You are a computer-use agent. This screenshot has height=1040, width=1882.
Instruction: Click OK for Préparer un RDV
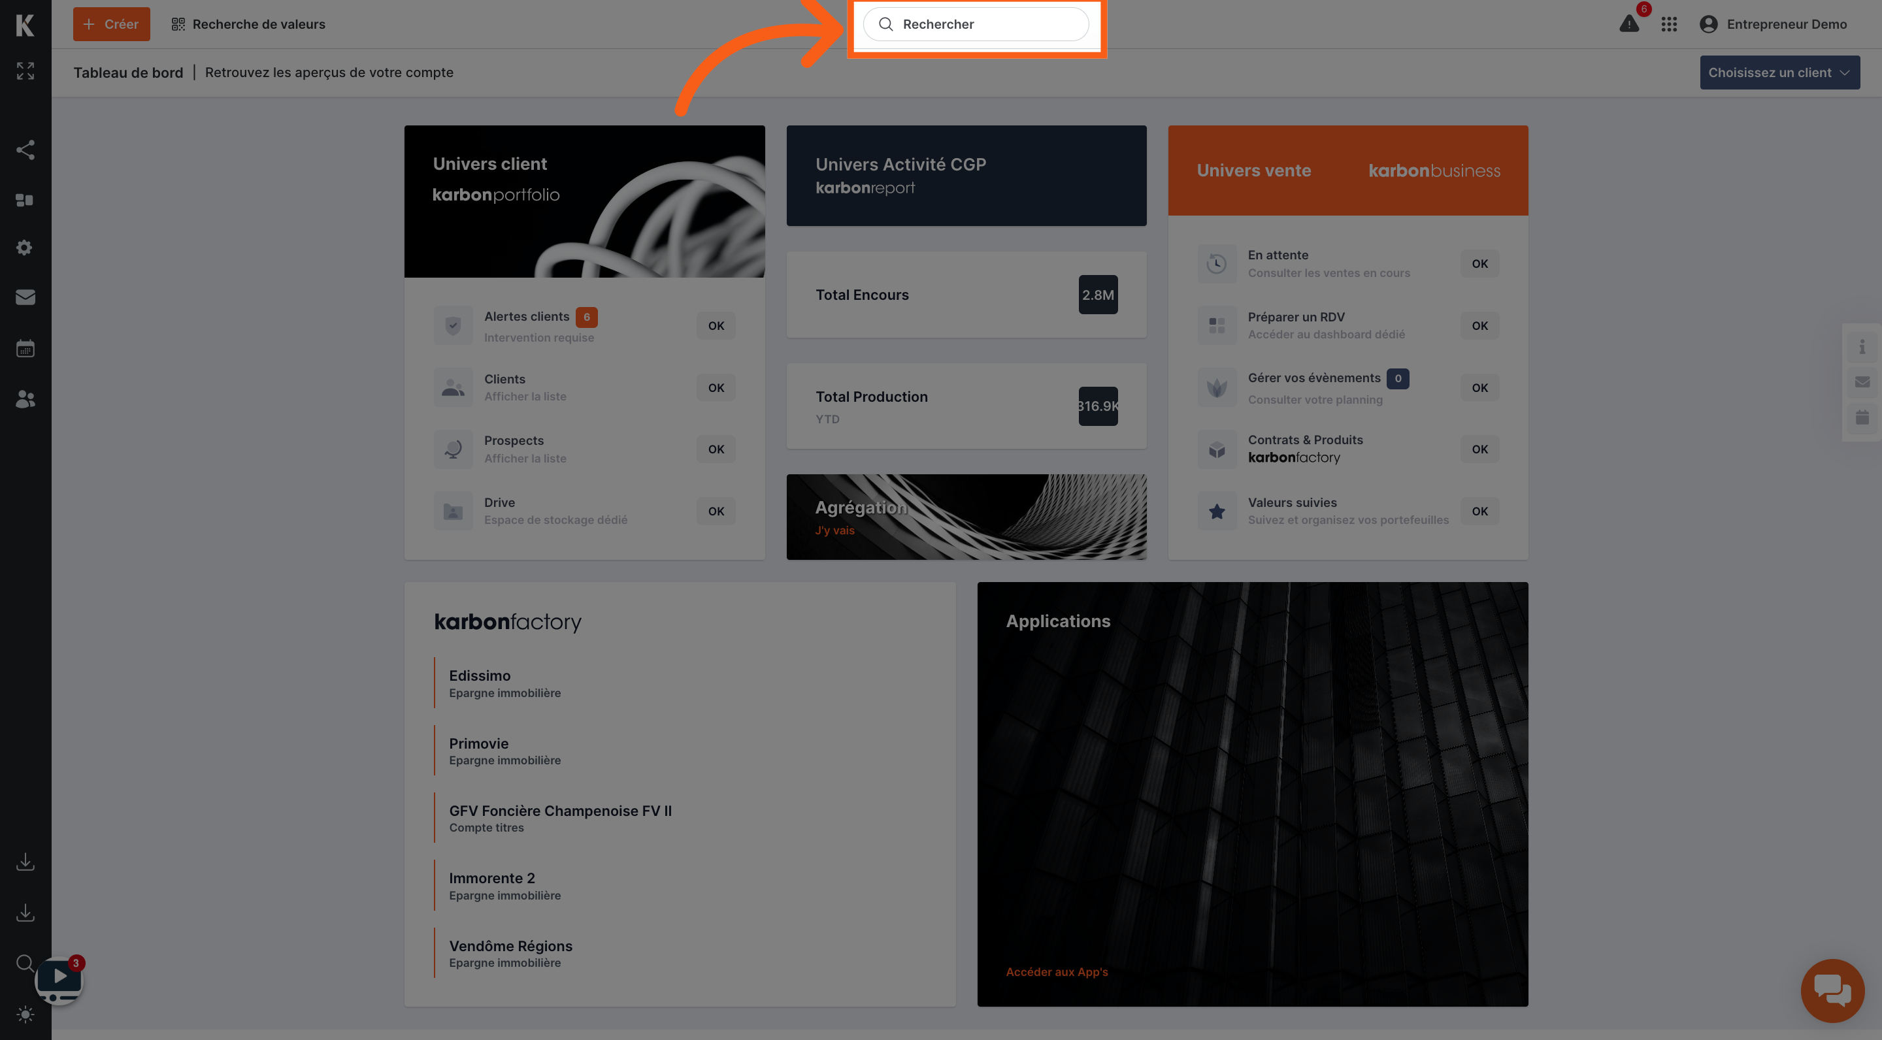click(x=1479, y=326)
